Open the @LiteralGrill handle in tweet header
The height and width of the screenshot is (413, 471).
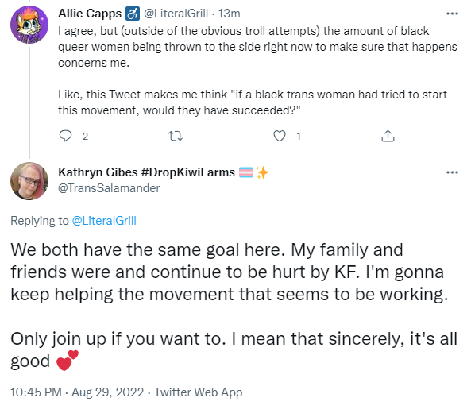pyautogui.click(x=176, y=14)
